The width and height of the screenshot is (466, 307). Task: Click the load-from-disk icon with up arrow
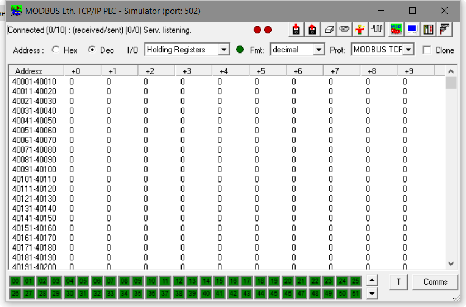pos(312,30)
